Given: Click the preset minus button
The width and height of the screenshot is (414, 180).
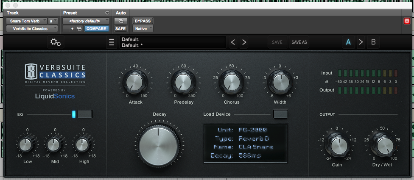Looking at the screenshot, I should coord(65,29).
